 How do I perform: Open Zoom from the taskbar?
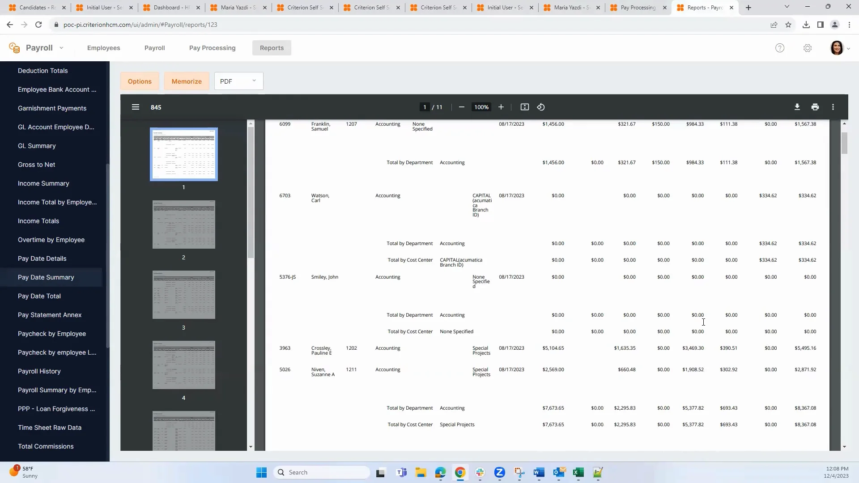click(500, 472)
